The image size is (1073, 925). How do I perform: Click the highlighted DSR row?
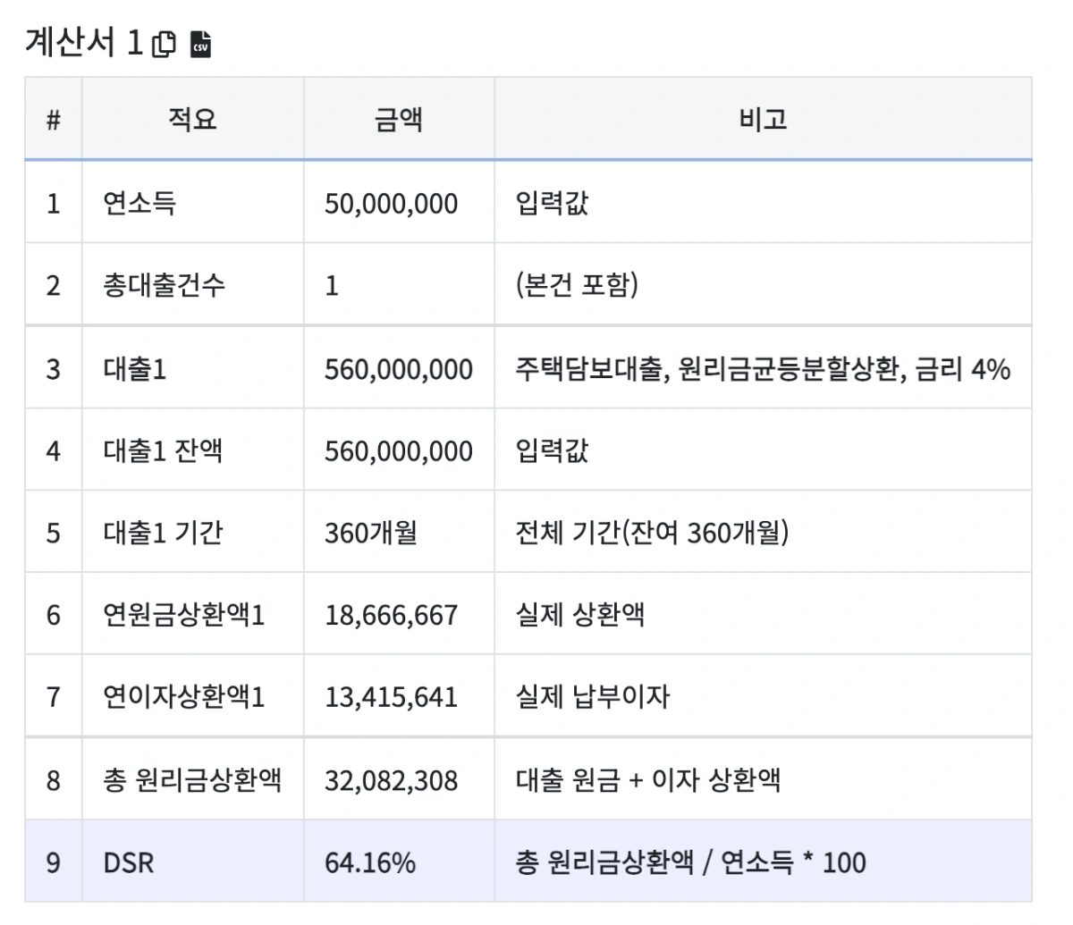point(130,862)
